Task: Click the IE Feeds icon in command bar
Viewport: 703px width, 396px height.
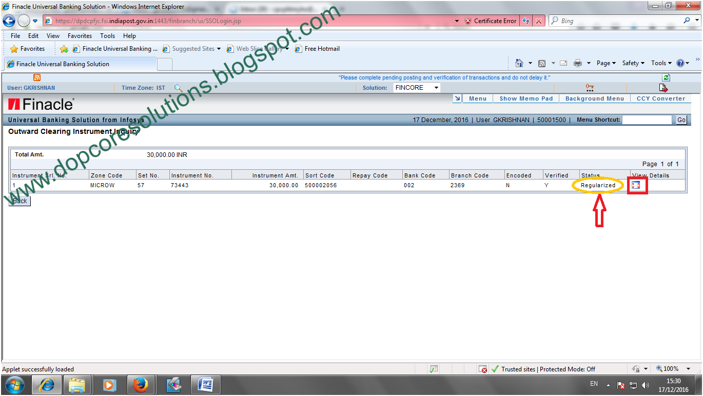Action: coord(542,63)
